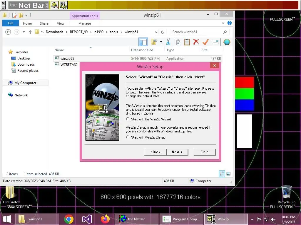Image resolution: width=301 pixels, height=225 pixels.
Task: Select Start with the WinZip Wizard option
Action: (128, 119)
